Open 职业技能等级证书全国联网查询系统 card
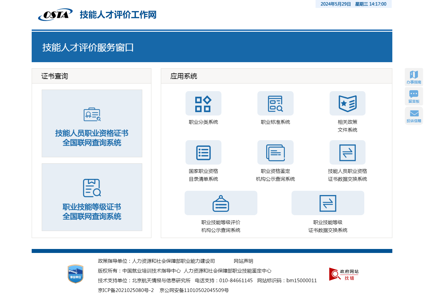The height and width of the screenshot is (295, 424). point(92,197)
